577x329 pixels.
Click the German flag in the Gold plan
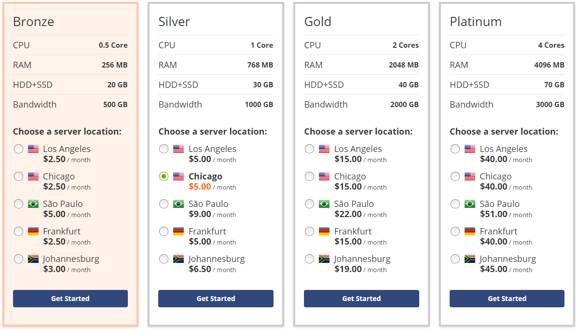coord(324,232)
